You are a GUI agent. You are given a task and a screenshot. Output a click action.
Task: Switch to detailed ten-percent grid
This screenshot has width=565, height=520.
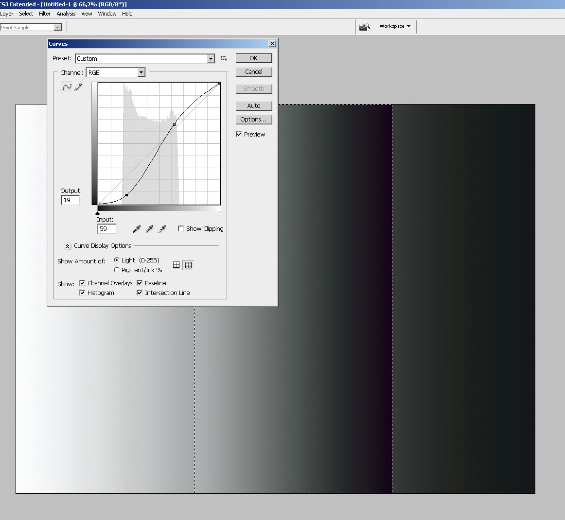click(189, 265)
